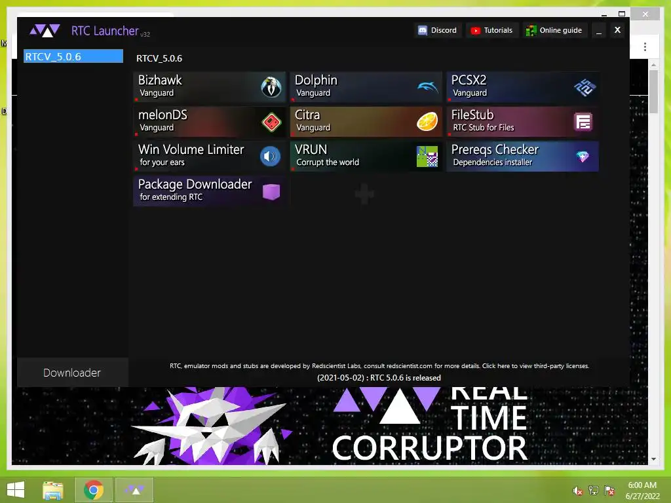Click the Prereqs Checker gem icon
Viewport: 671px width, 503px height.
pyautogui.click(x=583, y=157)
